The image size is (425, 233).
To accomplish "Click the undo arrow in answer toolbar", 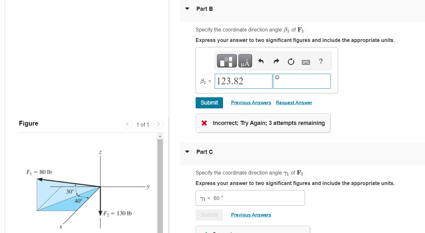I will [261, 61].
